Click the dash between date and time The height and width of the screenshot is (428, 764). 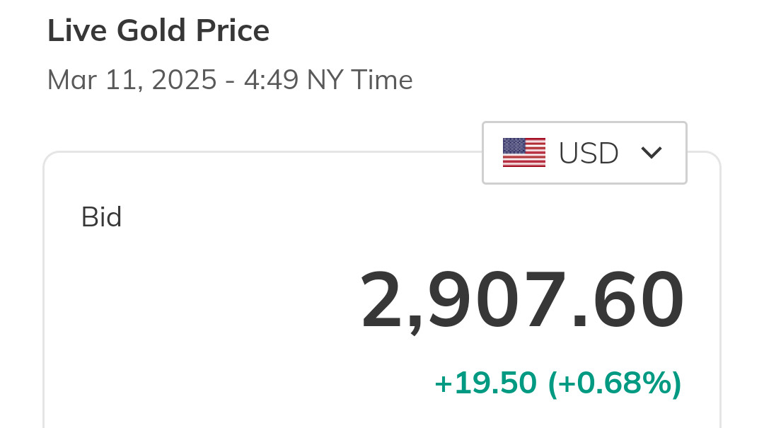coord(230,81)
